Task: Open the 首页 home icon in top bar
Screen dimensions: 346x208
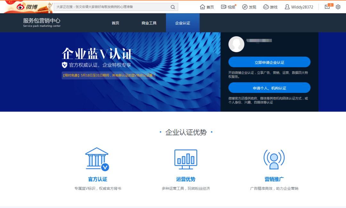Action: coord(203,6)
